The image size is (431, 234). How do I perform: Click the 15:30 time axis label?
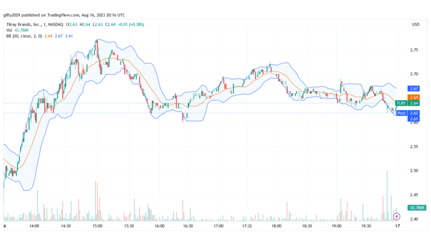point(129,226)
